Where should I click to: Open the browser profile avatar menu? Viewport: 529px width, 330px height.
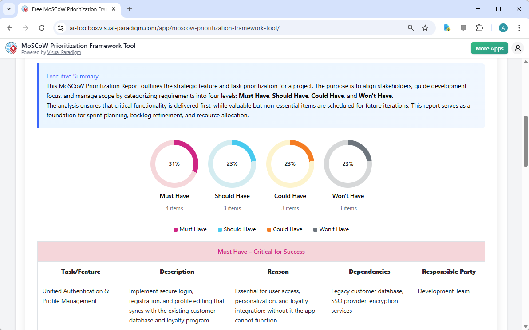tap(503, 27)
